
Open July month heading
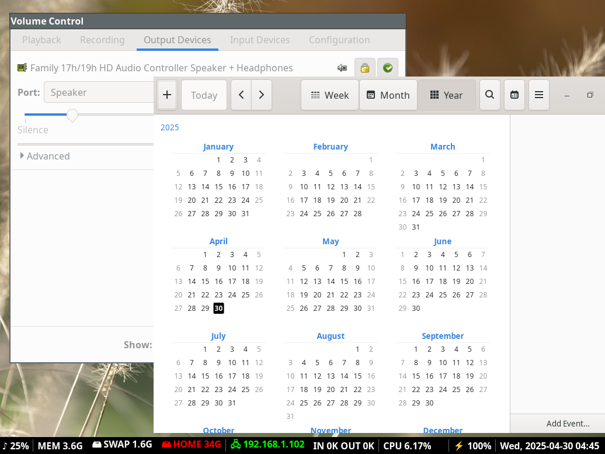218,336
